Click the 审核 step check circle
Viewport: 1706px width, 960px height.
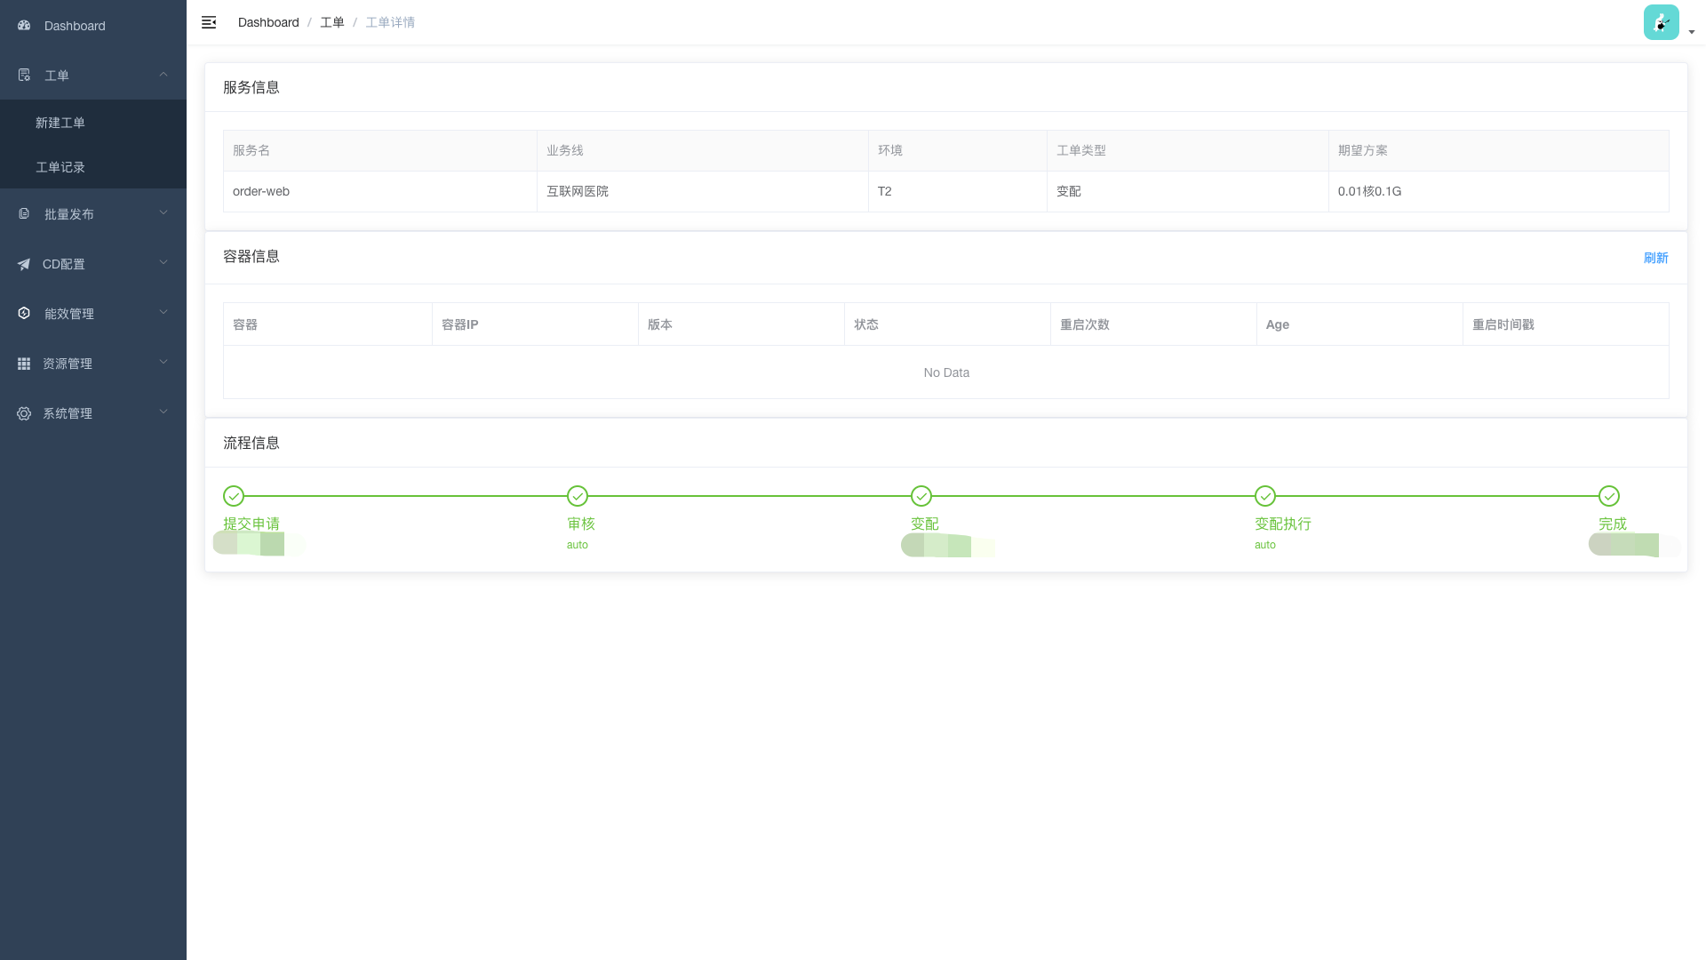[578, 496]
